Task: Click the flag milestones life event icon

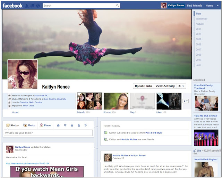Action: [86, 126]
